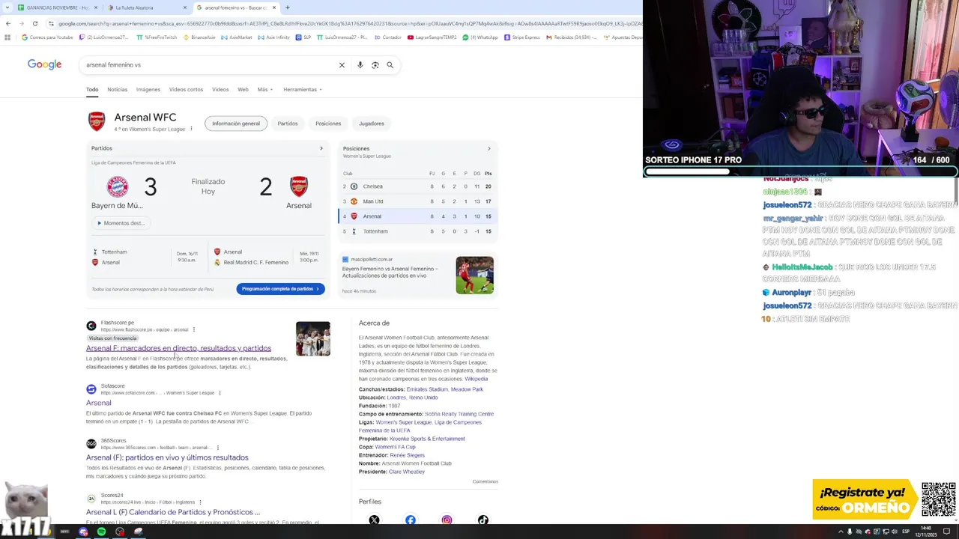Go to the Google logo homepage
959x539 pixels.
pos(44,64)
